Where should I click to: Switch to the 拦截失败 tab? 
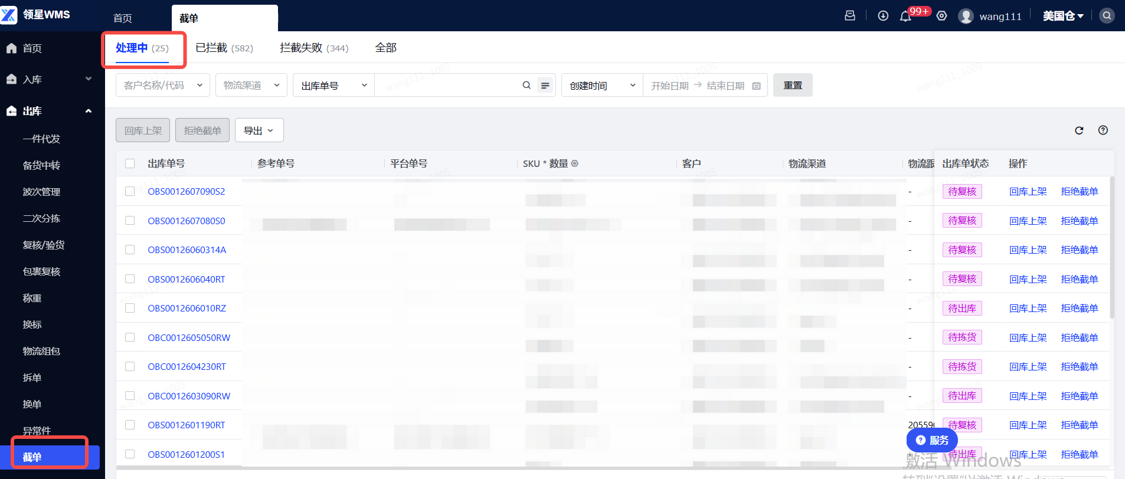click(314, 48)
